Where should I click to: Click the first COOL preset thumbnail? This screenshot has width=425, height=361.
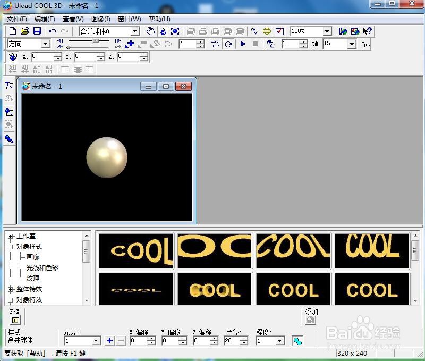(136, 250)
